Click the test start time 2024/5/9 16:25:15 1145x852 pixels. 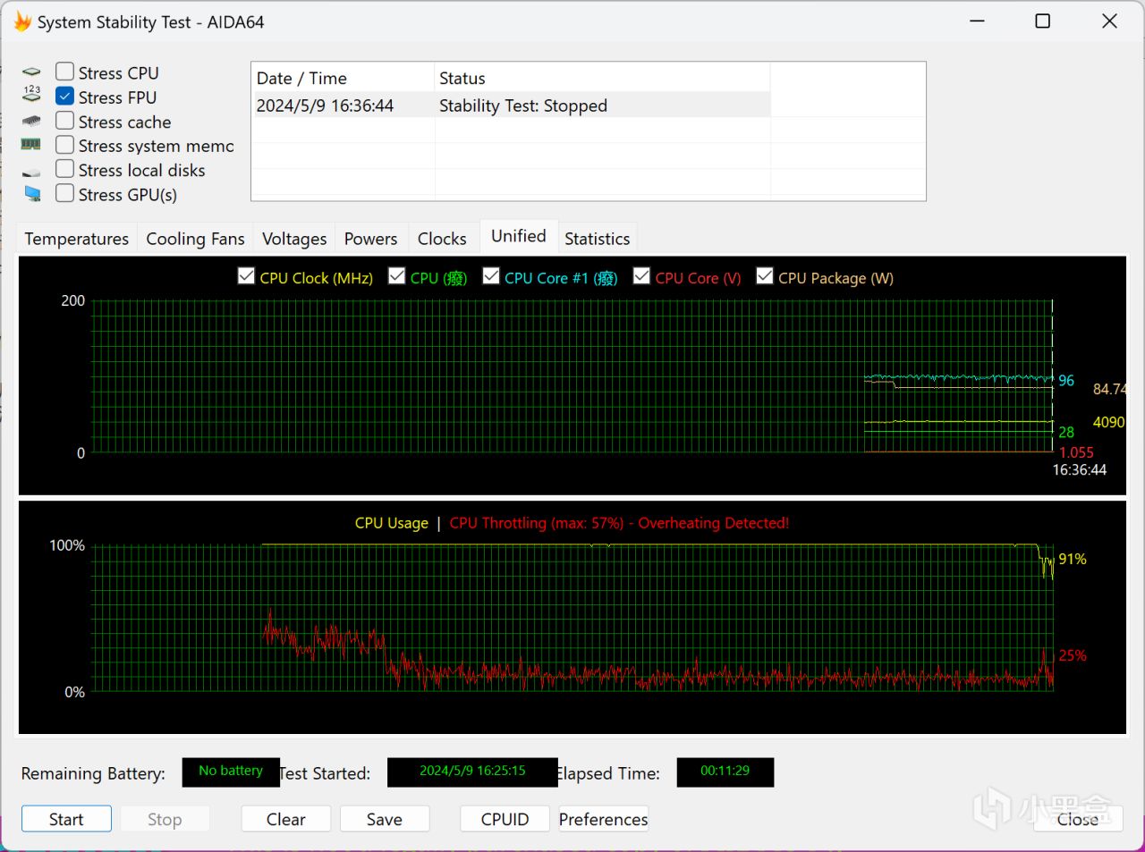coord(472,772)
